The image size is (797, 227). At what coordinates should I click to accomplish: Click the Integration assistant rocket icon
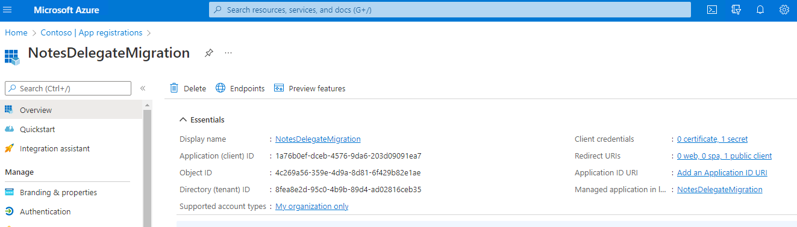(x=9, y=148)
